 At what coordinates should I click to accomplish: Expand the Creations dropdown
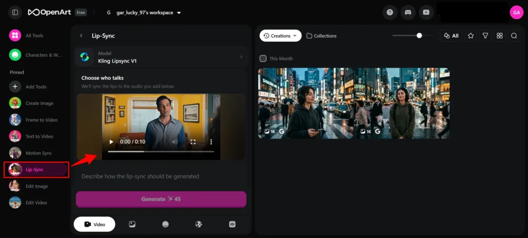click(280, 35)
